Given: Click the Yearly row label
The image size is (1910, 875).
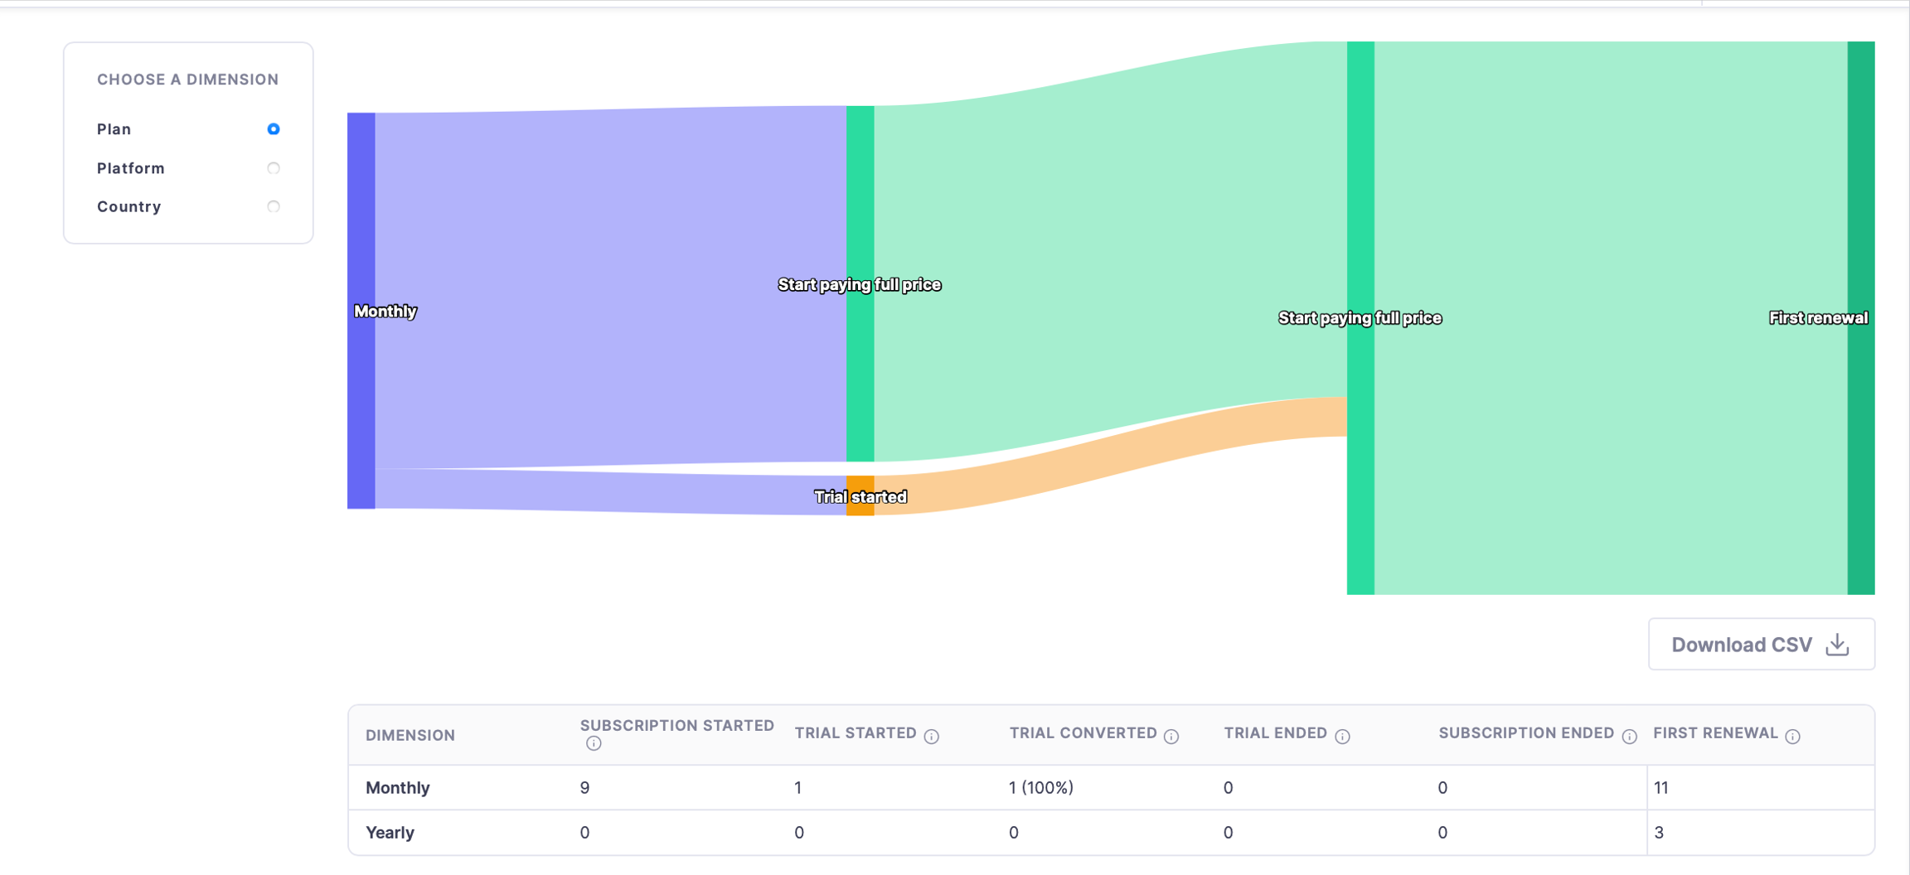Looking at the screenshot, I should click(390, 832).
